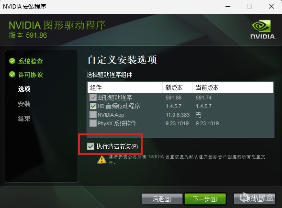Select the 安装 step in sidebar
The image size is (282, 208).
click(24, 104)
